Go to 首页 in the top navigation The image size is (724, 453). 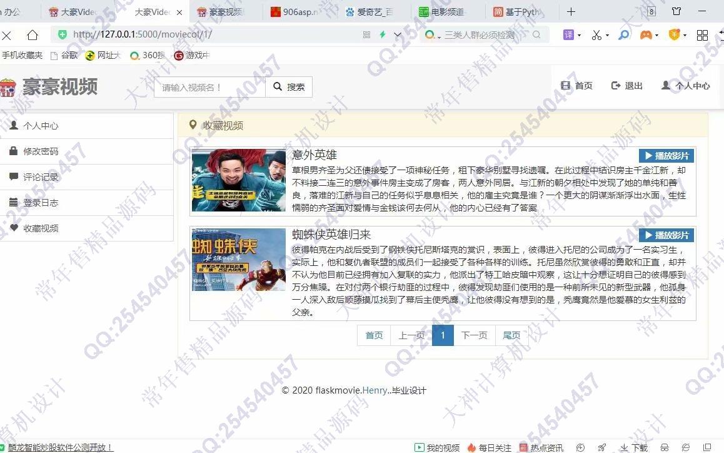pyautogui.click(x=576, y=86)
